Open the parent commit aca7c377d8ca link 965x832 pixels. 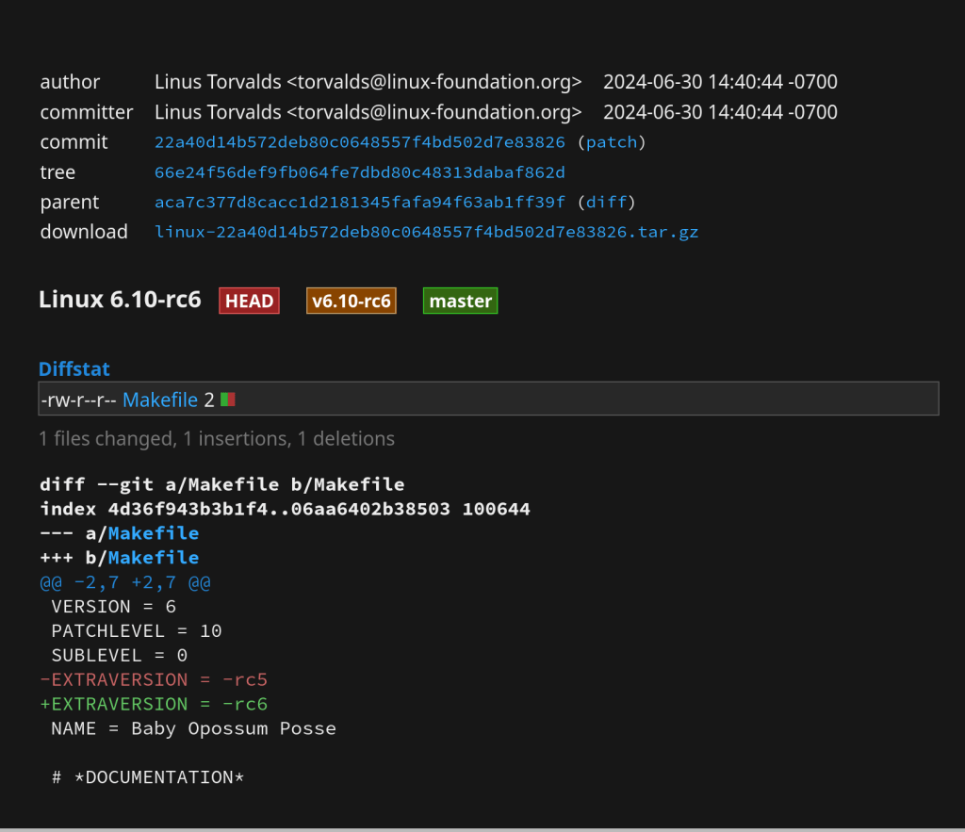point(359,202)
